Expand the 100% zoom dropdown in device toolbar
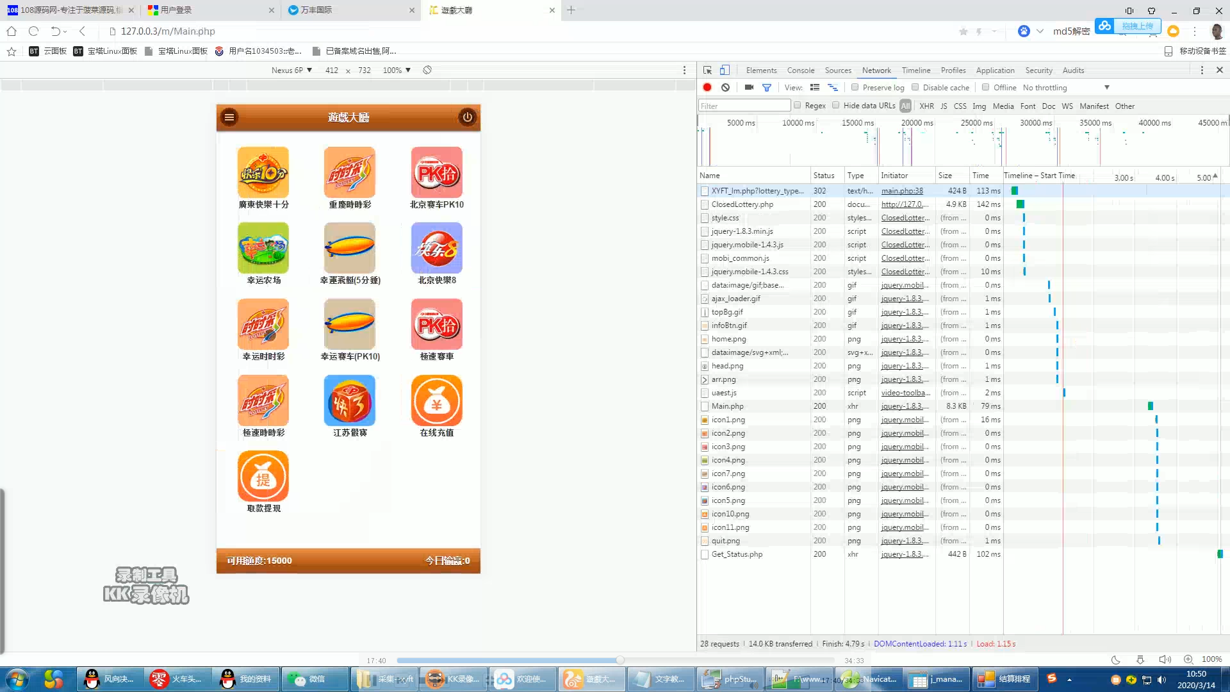Image resolution: width=1230 pixels, height=692 pixels. coord(397,70)
